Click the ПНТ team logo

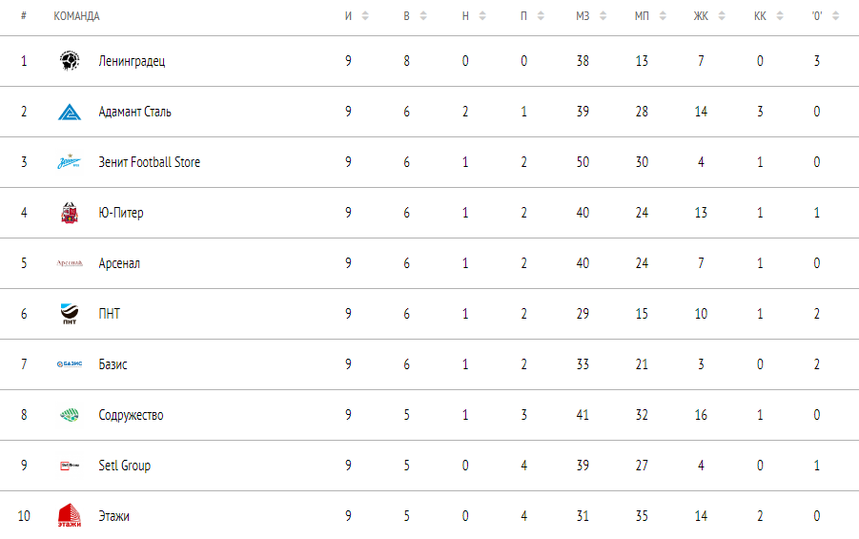70,314
